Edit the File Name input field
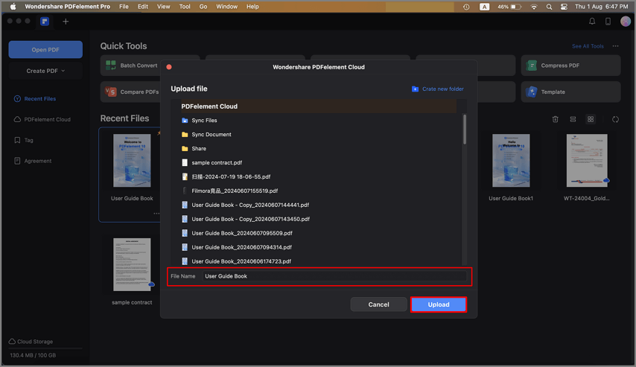 coord(334,276)
